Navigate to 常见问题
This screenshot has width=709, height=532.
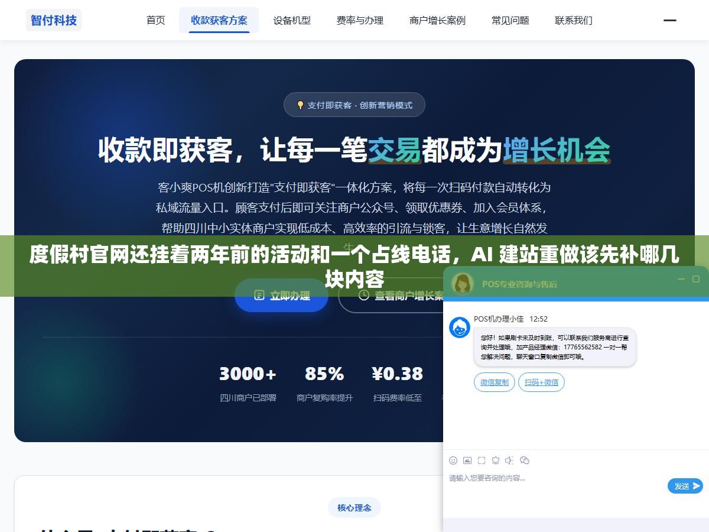click(x=510, y=20)
